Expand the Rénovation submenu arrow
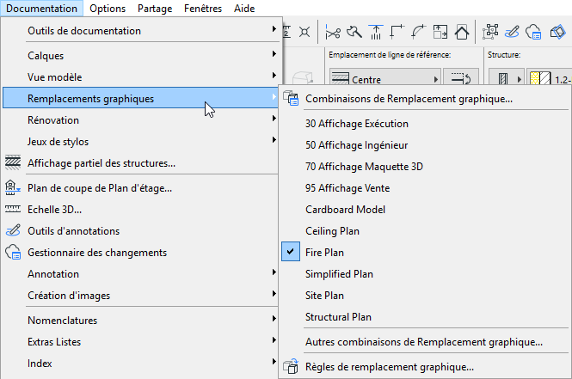Viewport: 572px width, 379px height. [274, 119]
